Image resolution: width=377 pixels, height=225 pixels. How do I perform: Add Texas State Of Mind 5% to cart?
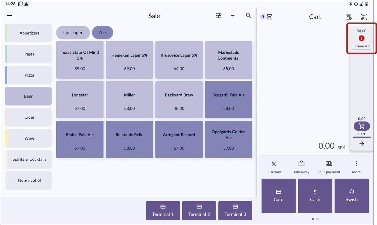coord(80,60)
